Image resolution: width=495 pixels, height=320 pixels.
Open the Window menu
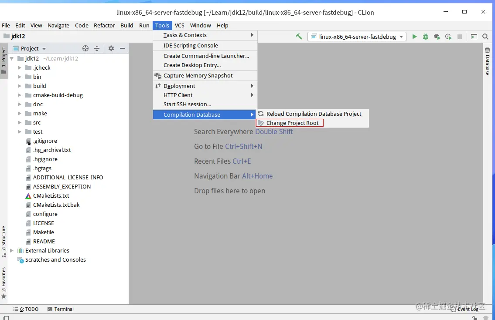point(200,26)
